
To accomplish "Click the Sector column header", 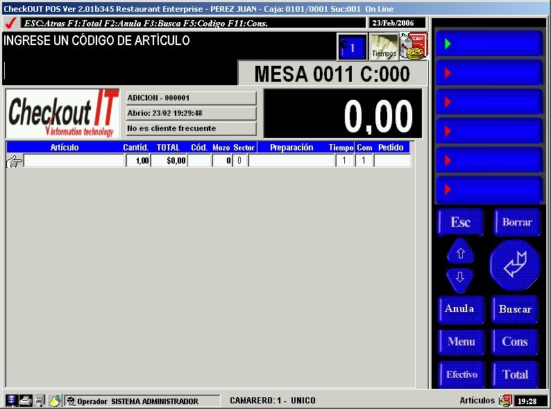I will 244,148.
